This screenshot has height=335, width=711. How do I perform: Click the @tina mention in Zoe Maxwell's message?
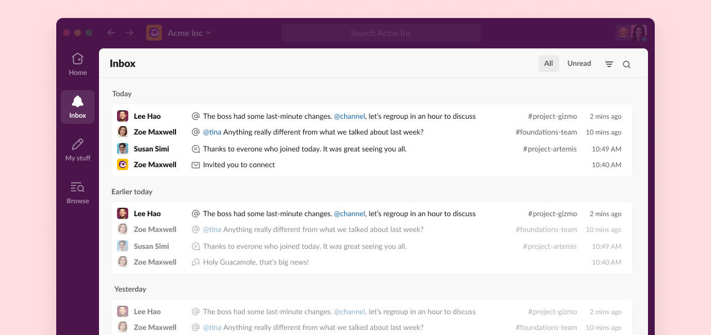point(212,132)
